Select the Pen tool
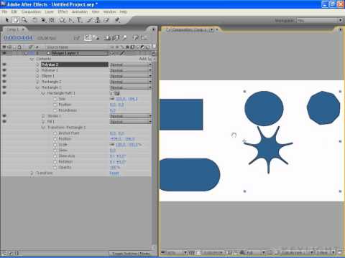The width and height of the screenshot is (345, 258). (71, 20)
